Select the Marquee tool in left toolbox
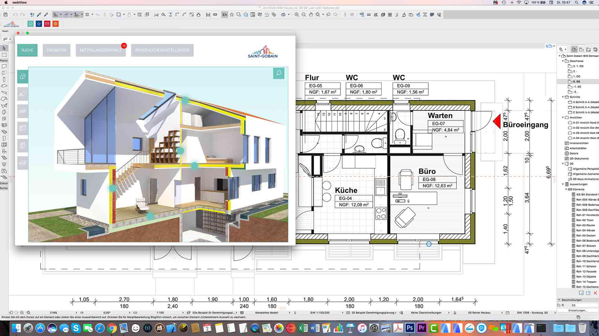The width and height of the screenshot is (599, 336). (x=4, y=55)
